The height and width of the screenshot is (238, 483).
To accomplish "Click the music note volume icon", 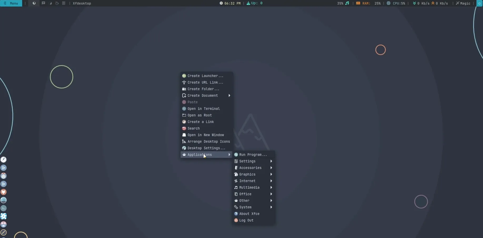I will 347,3.
